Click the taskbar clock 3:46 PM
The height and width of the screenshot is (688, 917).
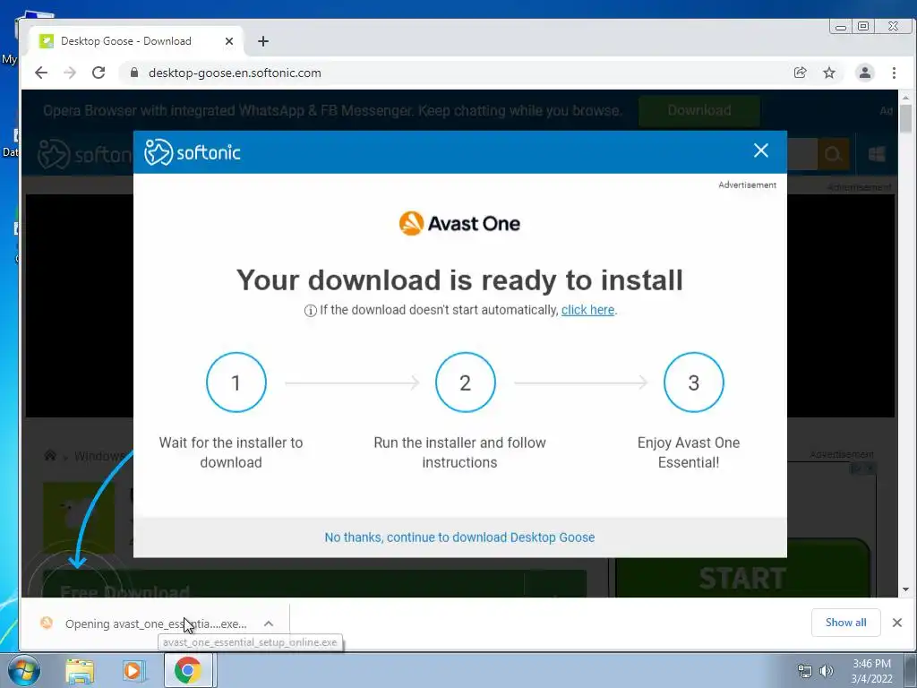tap(871, 664)
